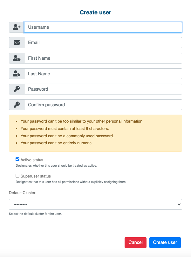Click the envelope icon beside Email
The width and height of the screenshot is (191, 257).
pos(17,43)
